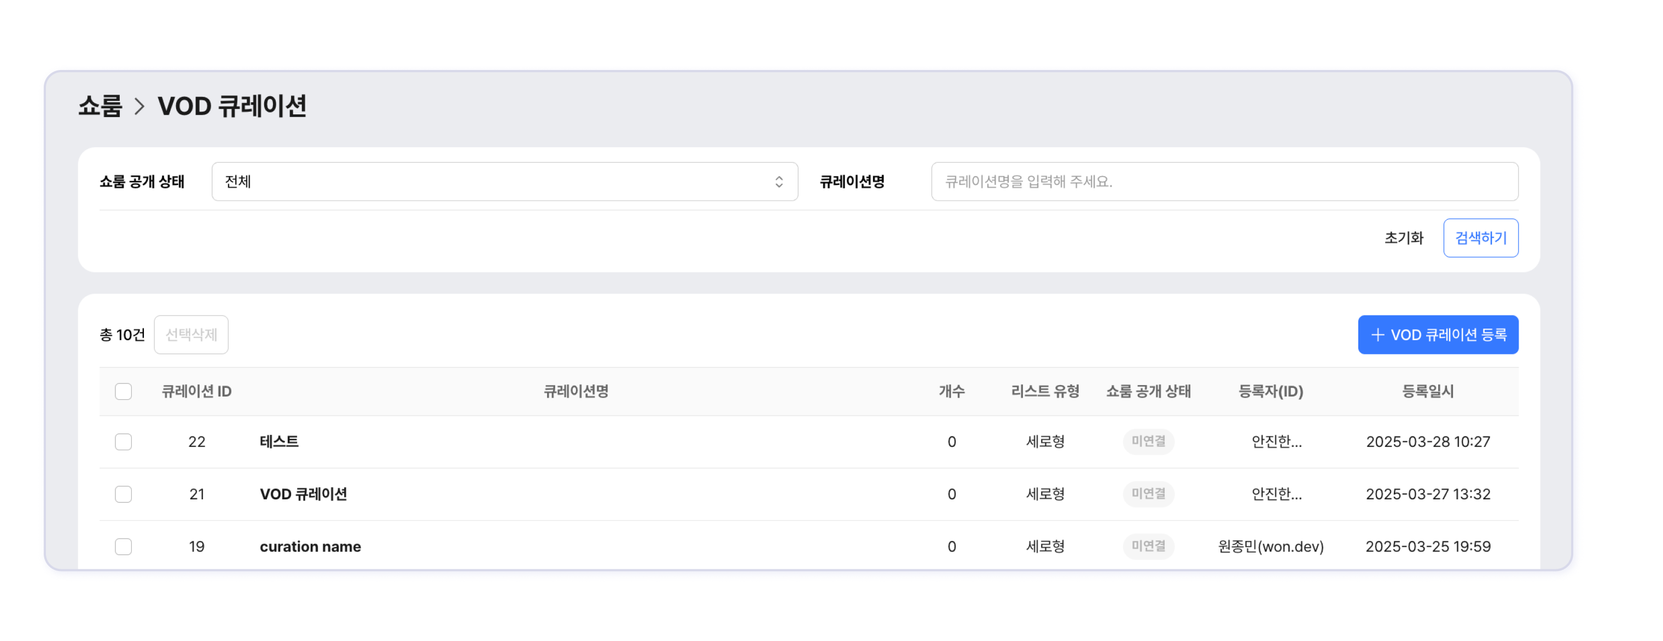Open the 테스트 curation entry
This screenshot has width=1663, height=641.
279,441
